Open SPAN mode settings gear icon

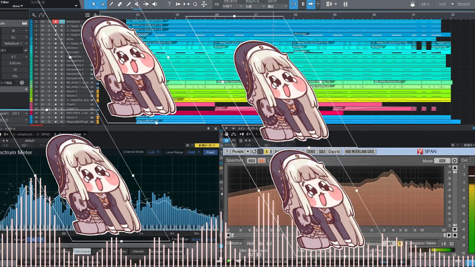[454, 161]
